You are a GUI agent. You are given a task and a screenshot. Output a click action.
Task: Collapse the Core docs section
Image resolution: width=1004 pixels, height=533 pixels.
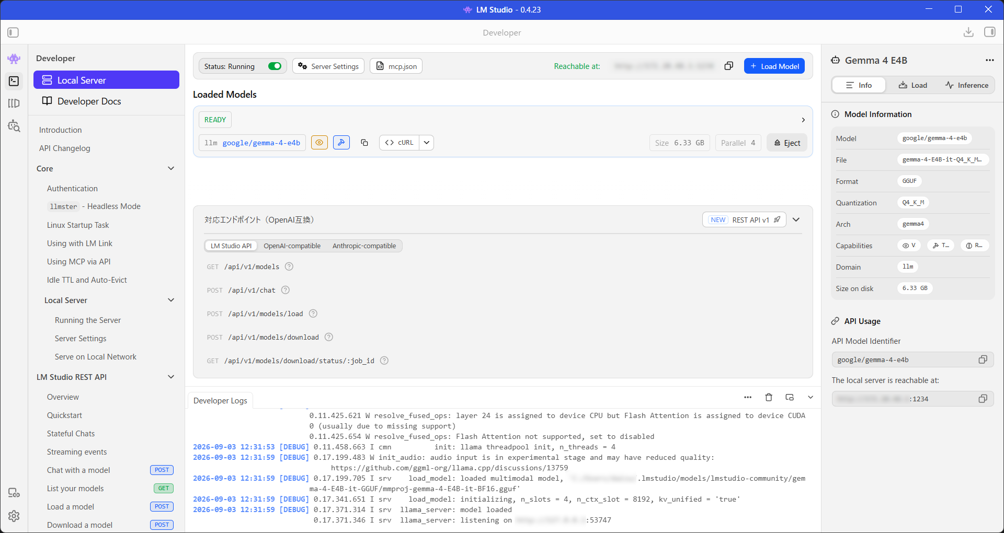(x=171, y=168)
